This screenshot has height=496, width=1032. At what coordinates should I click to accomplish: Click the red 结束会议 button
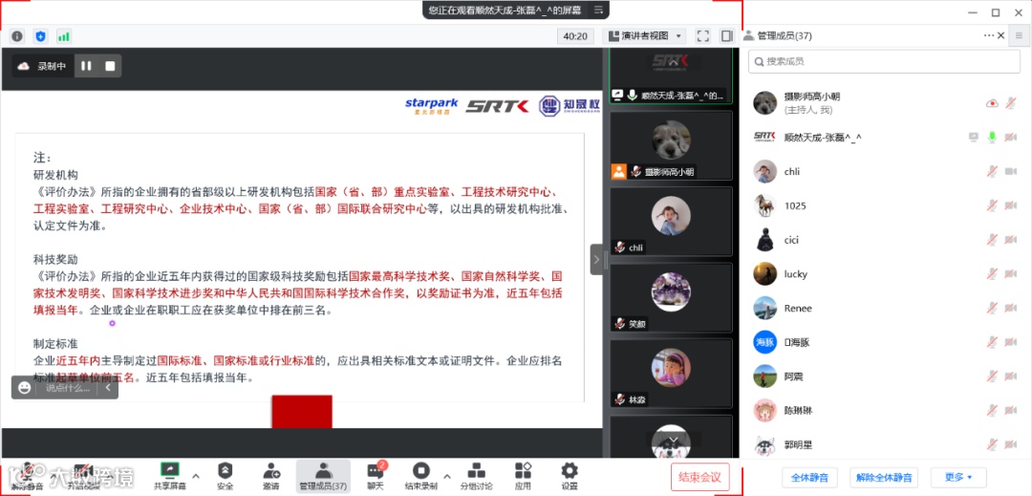coord(700,476)
